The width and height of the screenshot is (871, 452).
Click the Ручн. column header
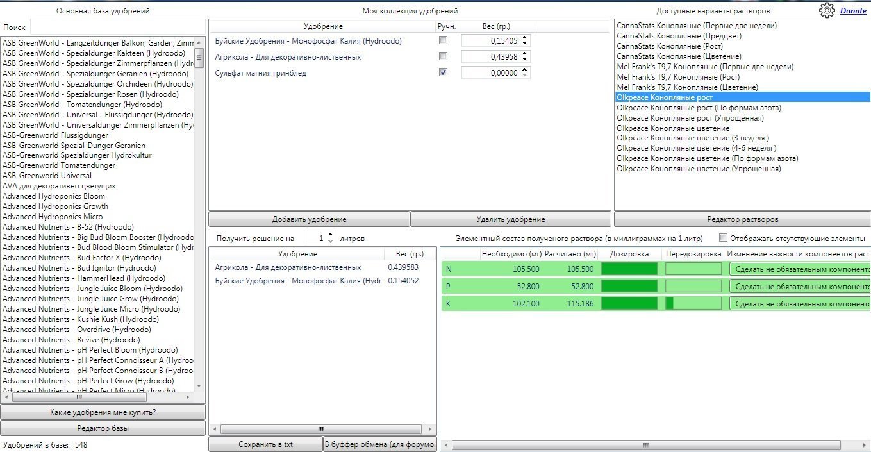point(446,26)
